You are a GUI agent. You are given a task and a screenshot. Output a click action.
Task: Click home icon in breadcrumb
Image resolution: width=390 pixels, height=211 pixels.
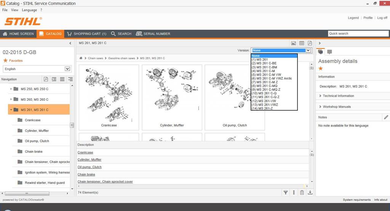(x=81, y=58)
